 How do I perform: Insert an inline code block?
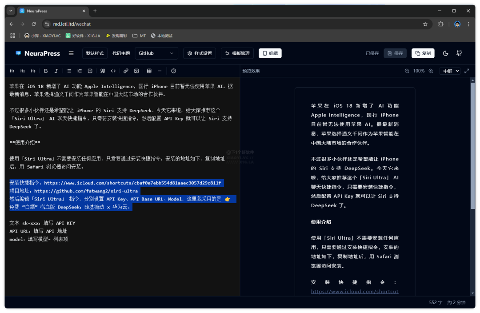[x=113, y=71]
